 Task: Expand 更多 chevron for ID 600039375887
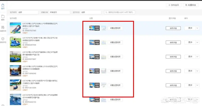click(198, 57)
